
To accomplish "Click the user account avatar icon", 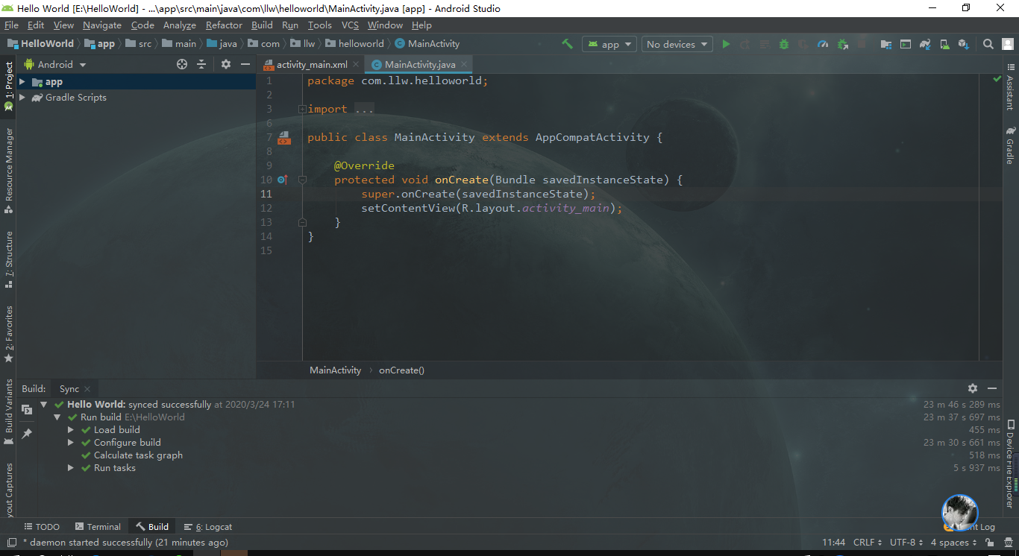I will pos(1007,44).
